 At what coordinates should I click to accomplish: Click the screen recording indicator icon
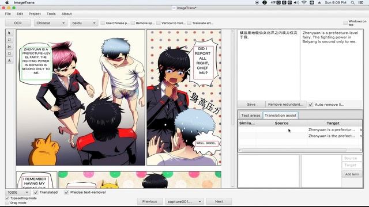click(x=257, y=2)
